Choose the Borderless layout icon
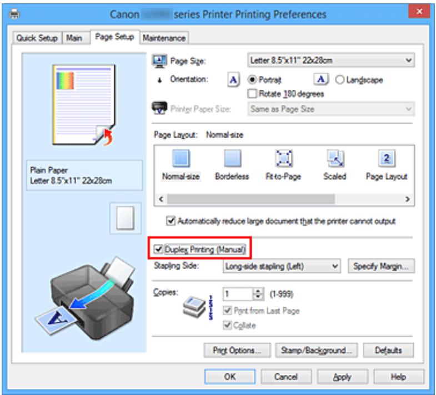The width and height of the screenshot is (436, 395). coord(232,160)
